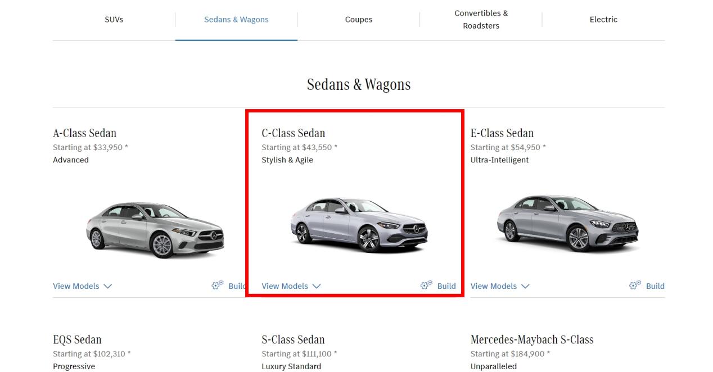This screenshot has height=372, width=713.
Task: Click the C-Class Sedan build gear icon
Action: tap(426, 285)
